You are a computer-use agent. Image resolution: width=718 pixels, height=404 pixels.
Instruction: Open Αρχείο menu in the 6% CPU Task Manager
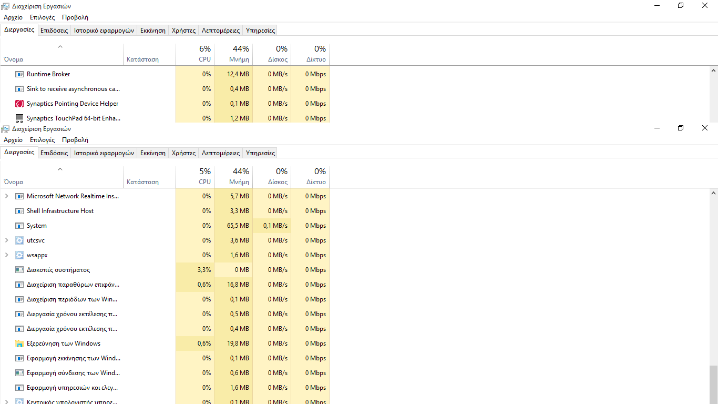pos(13,17)
